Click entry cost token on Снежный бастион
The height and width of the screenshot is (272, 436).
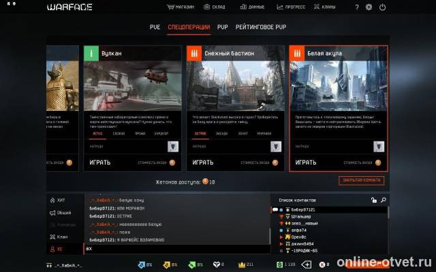coord(275,163)
